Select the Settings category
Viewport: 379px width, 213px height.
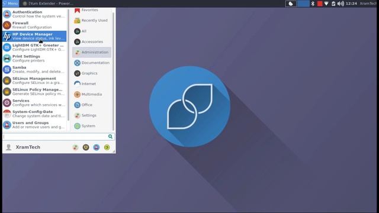(x=92, y=115)
